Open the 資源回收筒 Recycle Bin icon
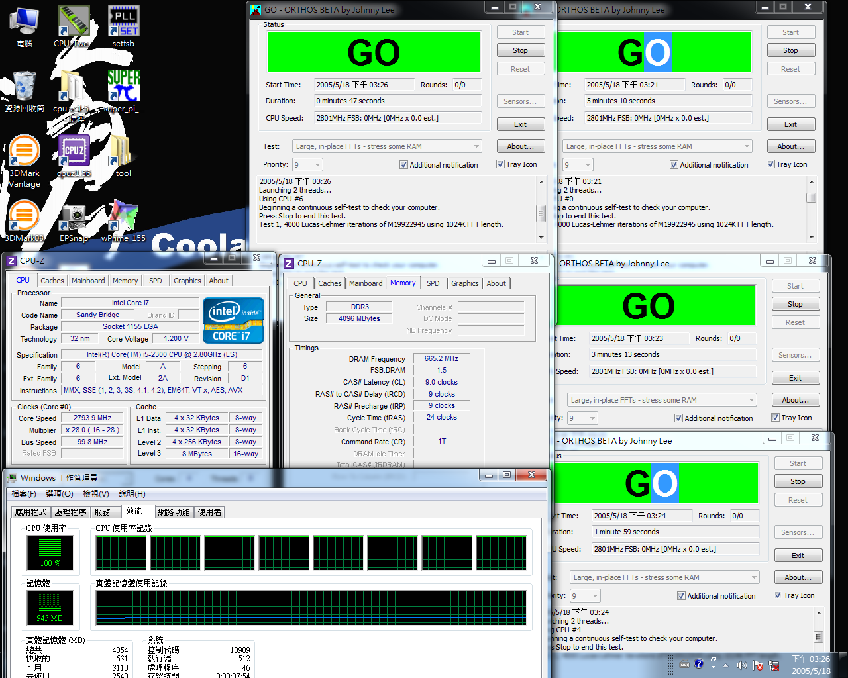The width and height of the screenshot is (848, 678). pyautogui.click(x=24, y=91)
